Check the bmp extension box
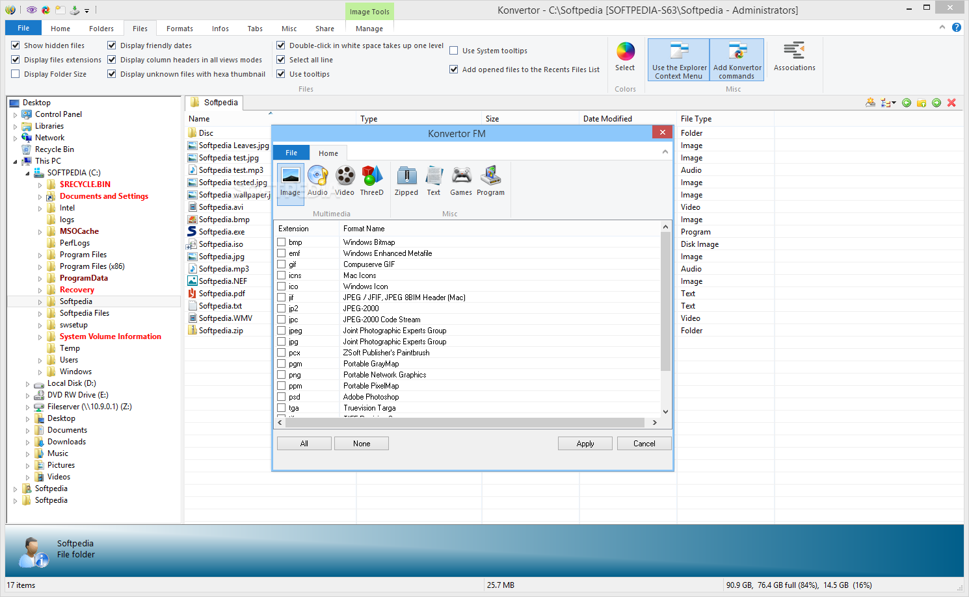 tap(282, 242)
